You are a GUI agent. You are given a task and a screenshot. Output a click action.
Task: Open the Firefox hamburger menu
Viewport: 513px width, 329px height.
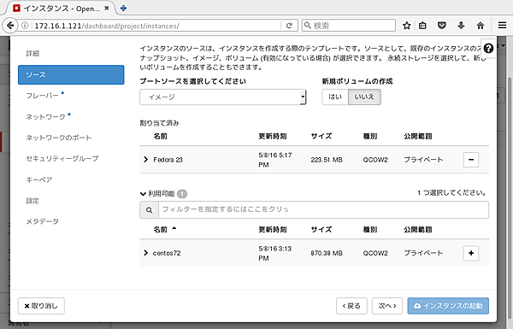click(x=502, y=26)
